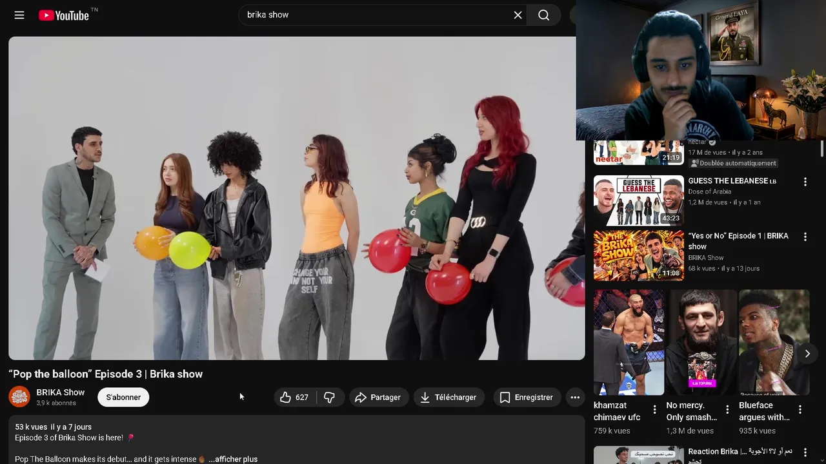Click the BRIKA Show channel under Yes or No
This screenshot has width=826, height=464.
(705, 258)
